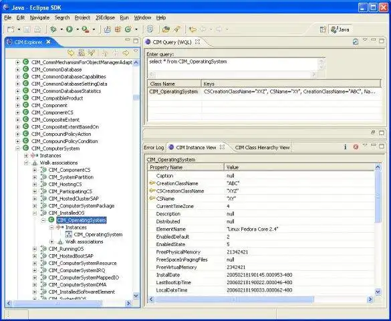Close the CIM Explorer view tab
Viewport: 391px width, 321px height.
[48, 42]
